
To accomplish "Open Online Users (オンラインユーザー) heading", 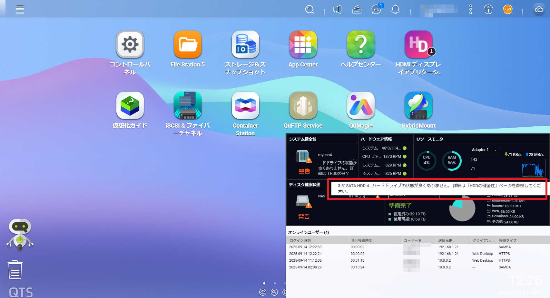I will coord(309,232).
